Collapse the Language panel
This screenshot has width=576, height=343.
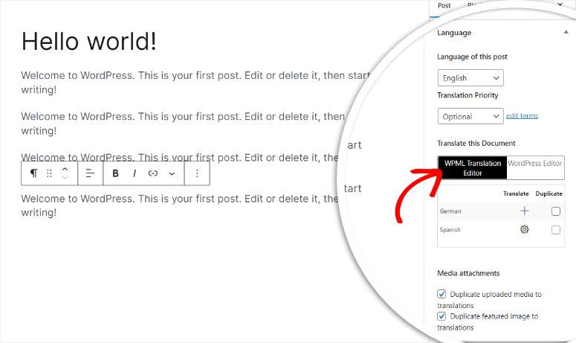(x=566, y=32)
